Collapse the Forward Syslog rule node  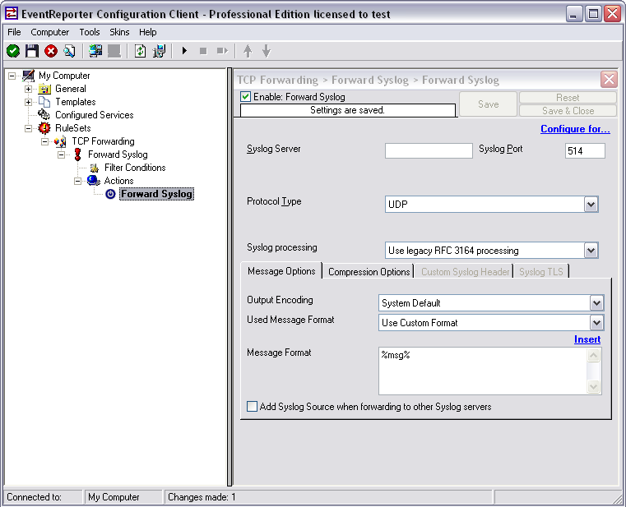(61, 154)
